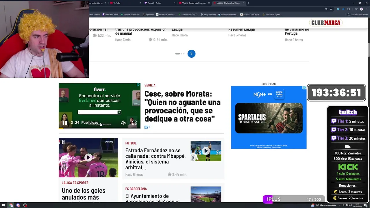370x208 pixels.
Task: Open the Razer Mouse Grip bookmark
Action: click(x=188, y=14)
